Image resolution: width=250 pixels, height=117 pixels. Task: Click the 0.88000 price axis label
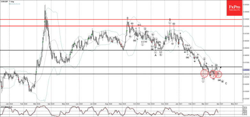point(246,55)
